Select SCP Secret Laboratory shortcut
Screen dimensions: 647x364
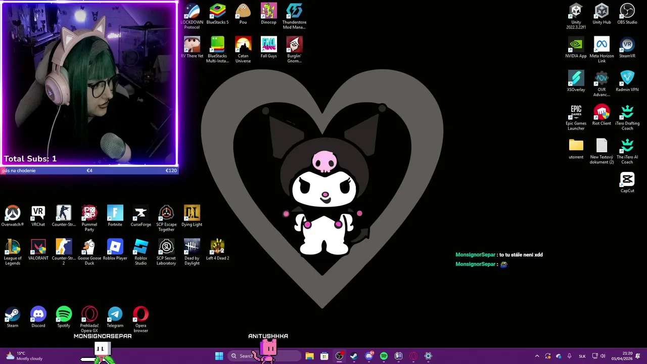pos(166,252)
